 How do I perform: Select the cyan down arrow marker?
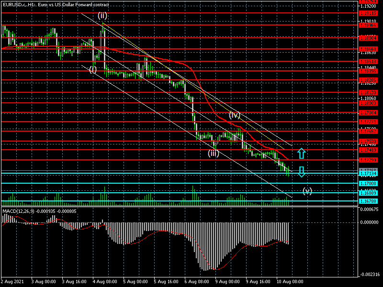(302, 172)
